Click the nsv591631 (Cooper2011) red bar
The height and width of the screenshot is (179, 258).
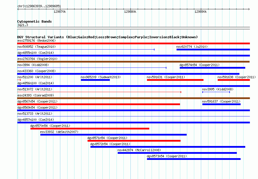click(x=175, y=80)
